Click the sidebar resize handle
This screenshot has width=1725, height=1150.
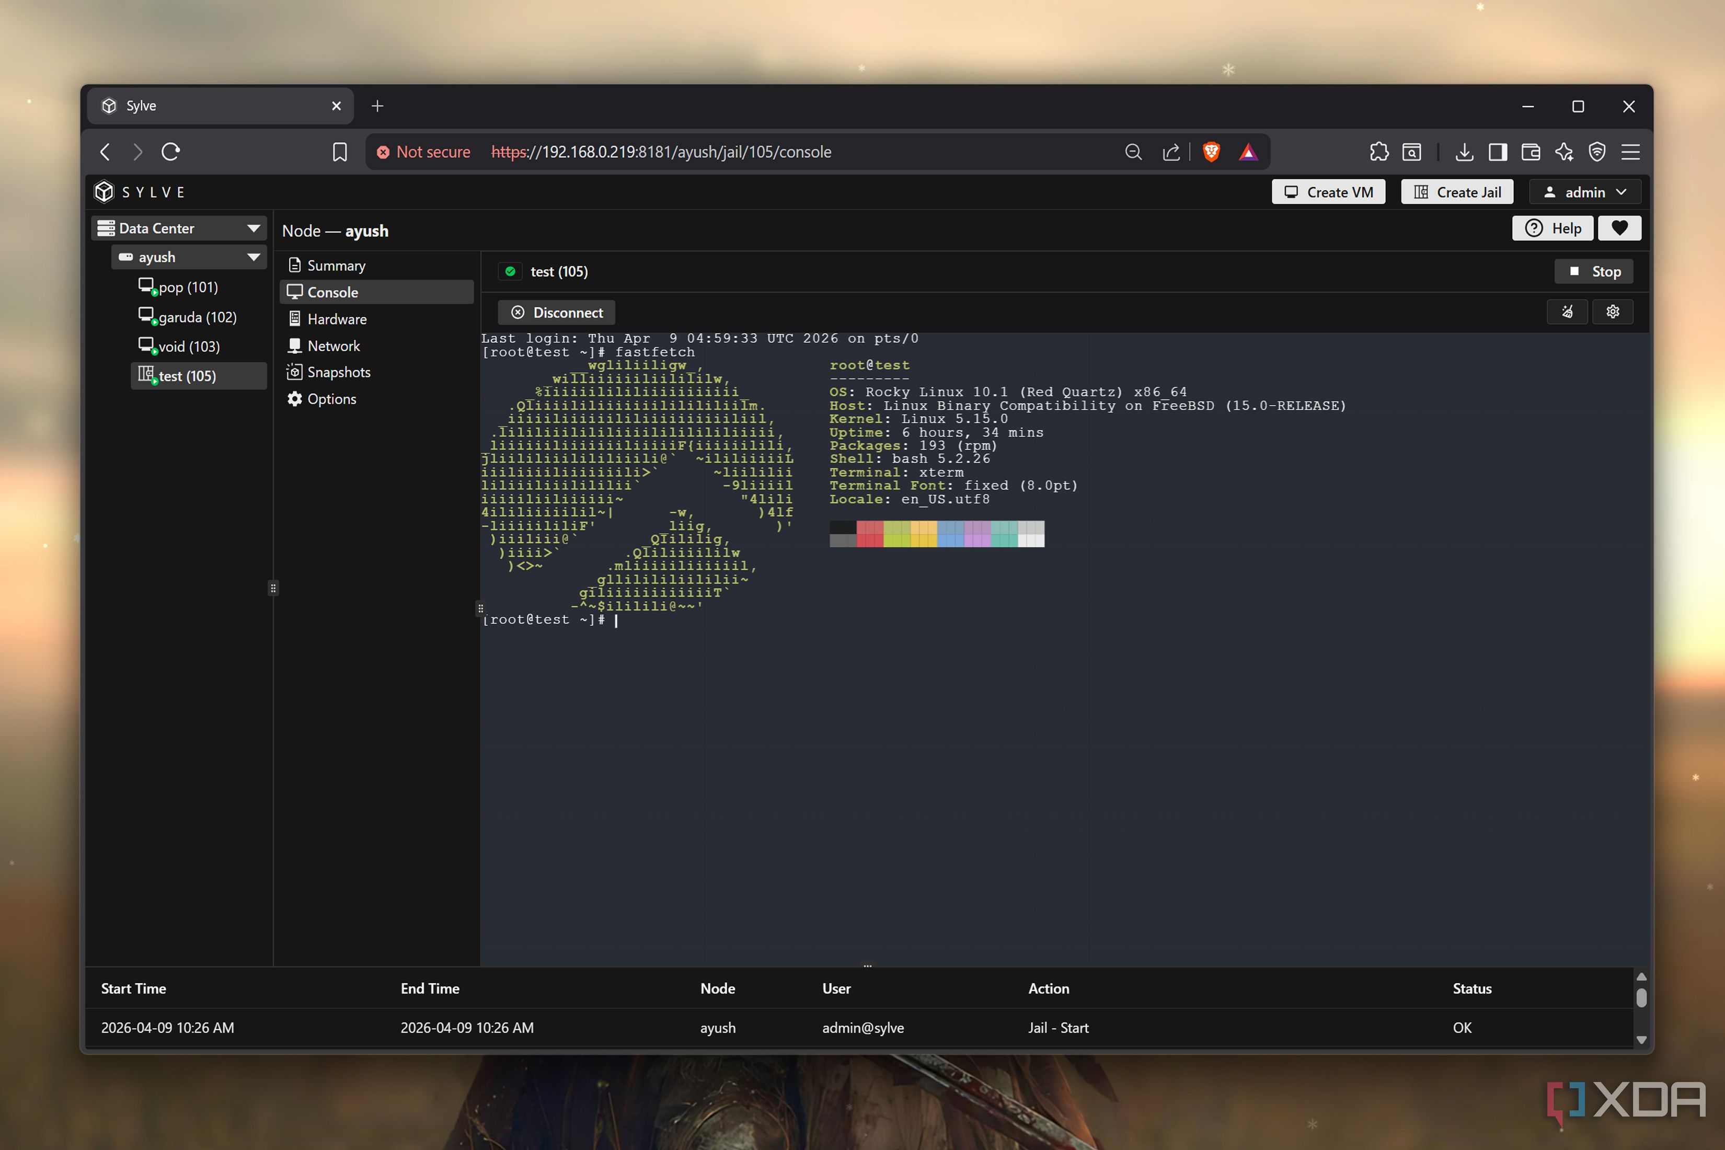pos(273,588)
